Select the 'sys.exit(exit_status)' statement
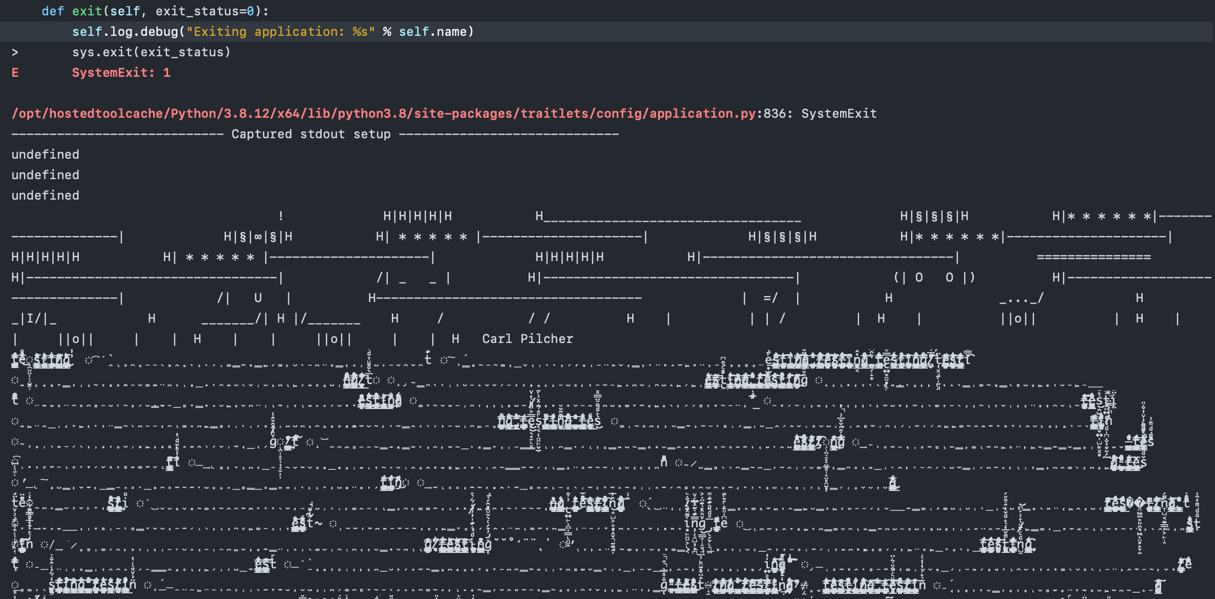The image size is (1215, 599). (x=151, y=52)
